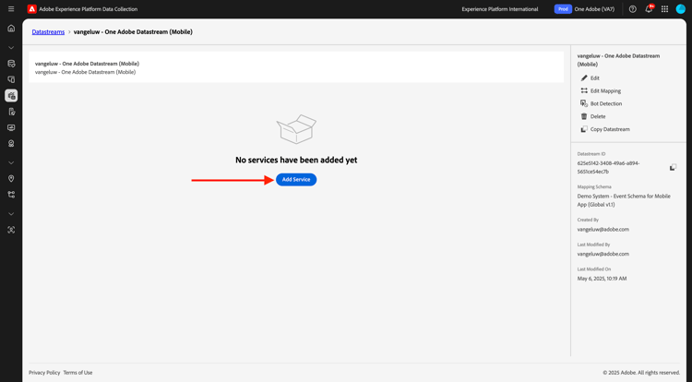Select the Datastream ID value 625e5142-3408-49a6-a894
Image resolution: width=692 pixels, height=382 pixels.
(x=608, y=167)
